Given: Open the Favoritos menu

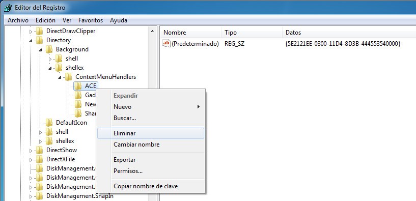Looking at the screenshot, I should coord(91,20).
